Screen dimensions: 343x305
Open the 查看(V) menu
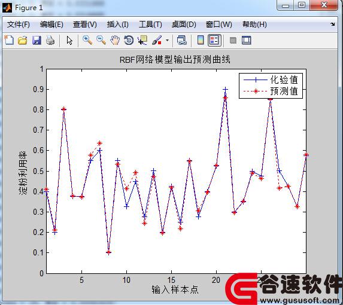pyautogui.click(x=85, y=25)
